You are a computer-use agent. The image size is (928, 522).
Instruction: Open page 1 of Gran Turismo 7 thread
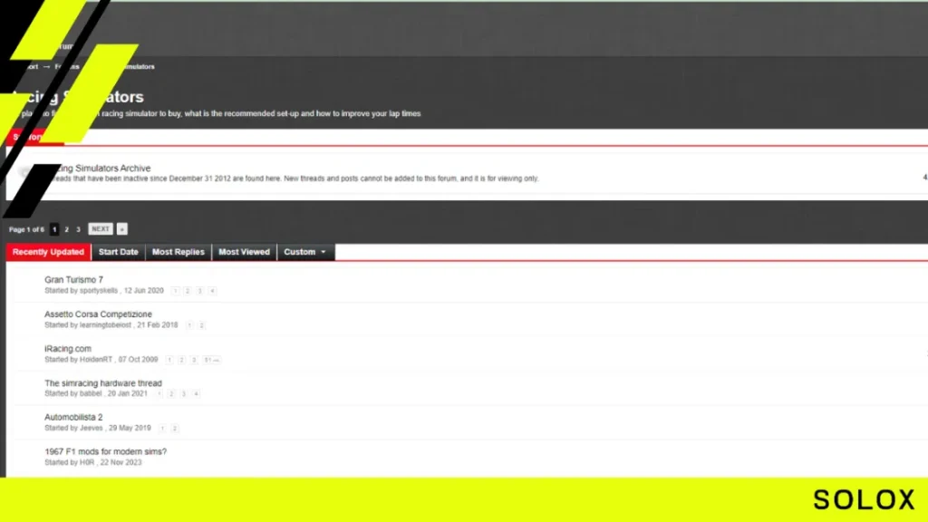click(175, 291)
